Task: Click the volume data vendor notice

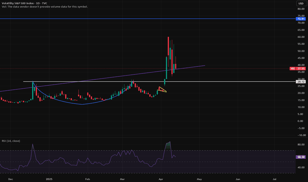Action: pos(45,7)
